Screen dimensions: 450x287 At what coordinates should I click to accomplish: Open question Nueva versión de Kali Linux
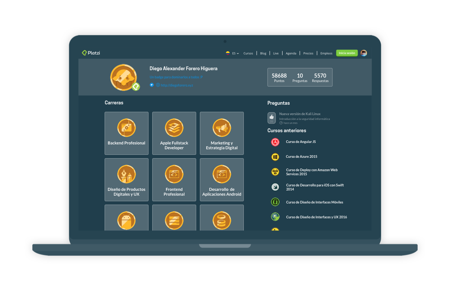300,114
